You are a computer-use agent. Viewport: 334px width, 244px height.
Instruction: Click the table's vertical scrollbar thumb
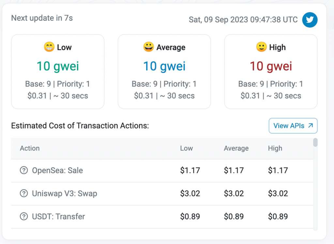coord(315,143)
